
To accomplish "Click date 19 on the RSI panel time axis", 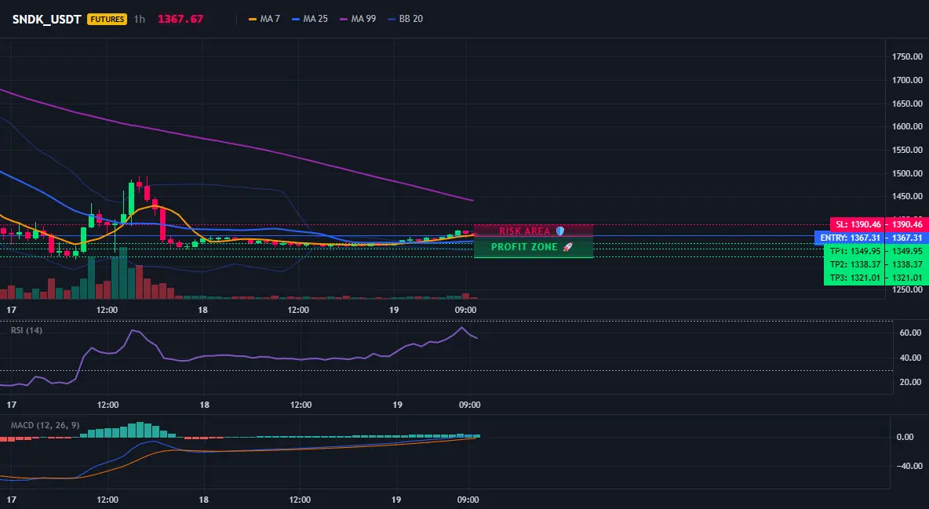I will click(398, 405).
